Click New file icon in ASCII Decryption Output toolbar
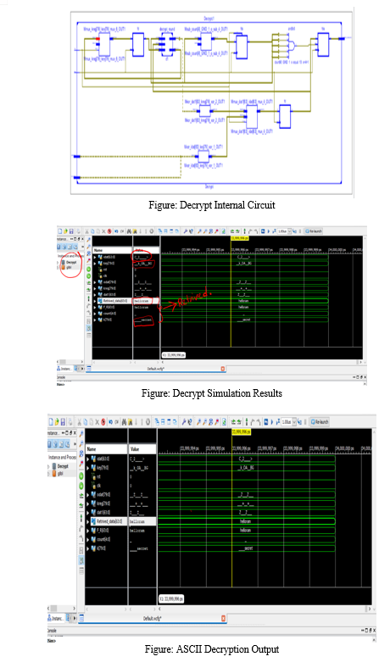This screenshot has width=390, height=662. tap(51, 422)
